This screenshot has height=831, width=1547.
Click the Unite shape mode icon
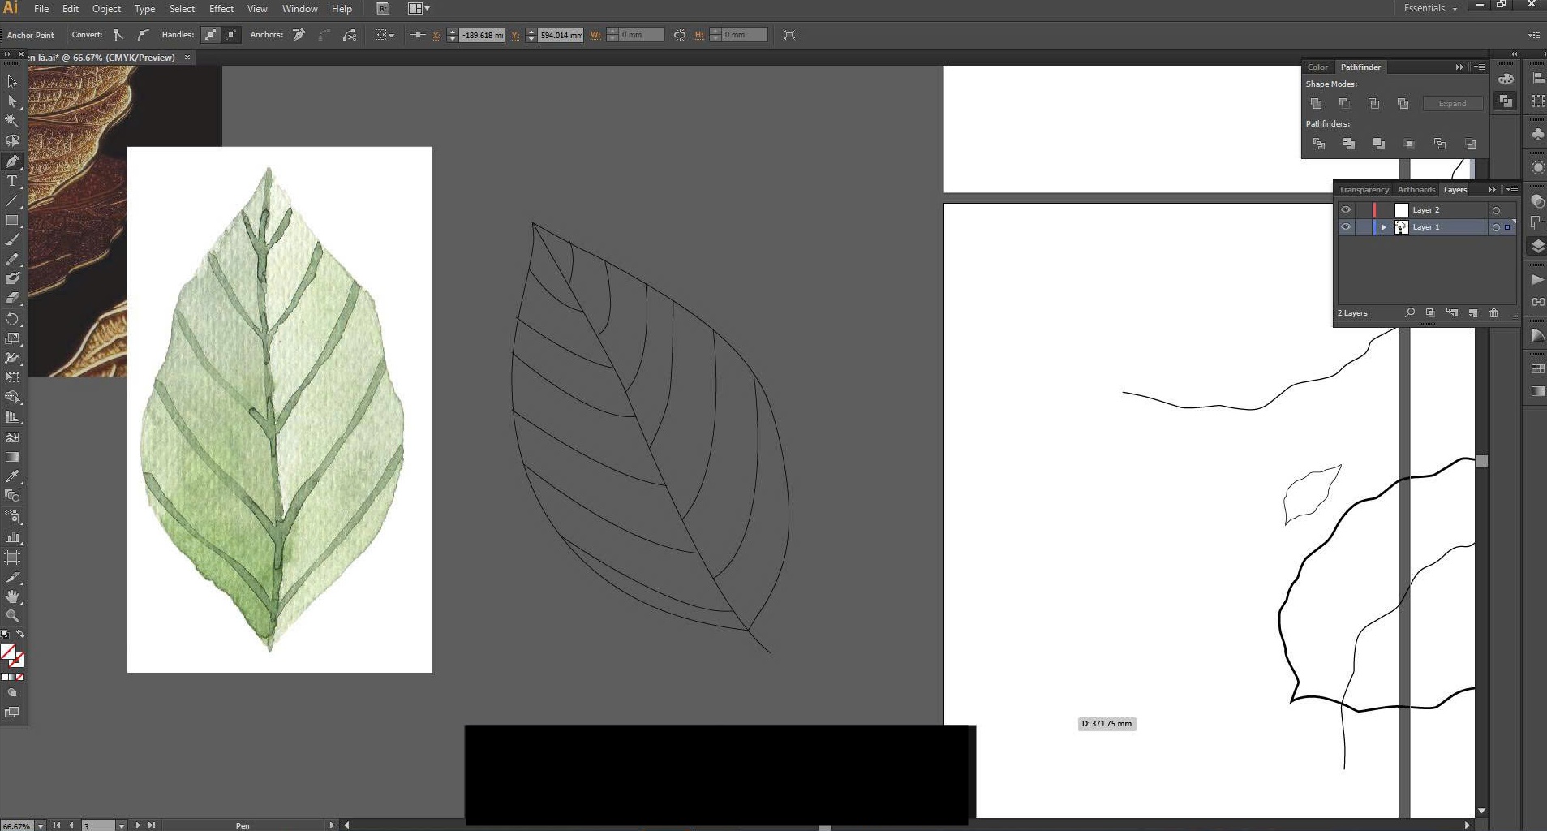point(1316,103)
